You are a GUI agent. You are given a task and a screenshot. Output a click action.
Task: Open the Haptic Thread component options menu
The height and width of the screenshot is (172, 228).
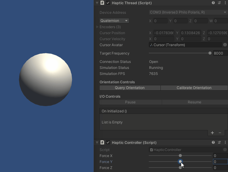pos(225,3)
